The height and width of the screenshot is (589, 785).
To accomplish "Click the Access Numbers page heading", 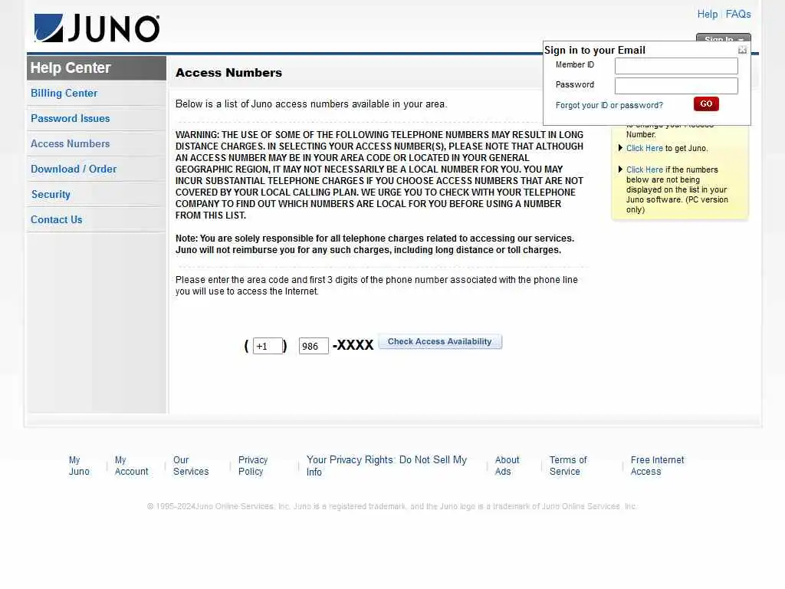I will coord(228,73).
